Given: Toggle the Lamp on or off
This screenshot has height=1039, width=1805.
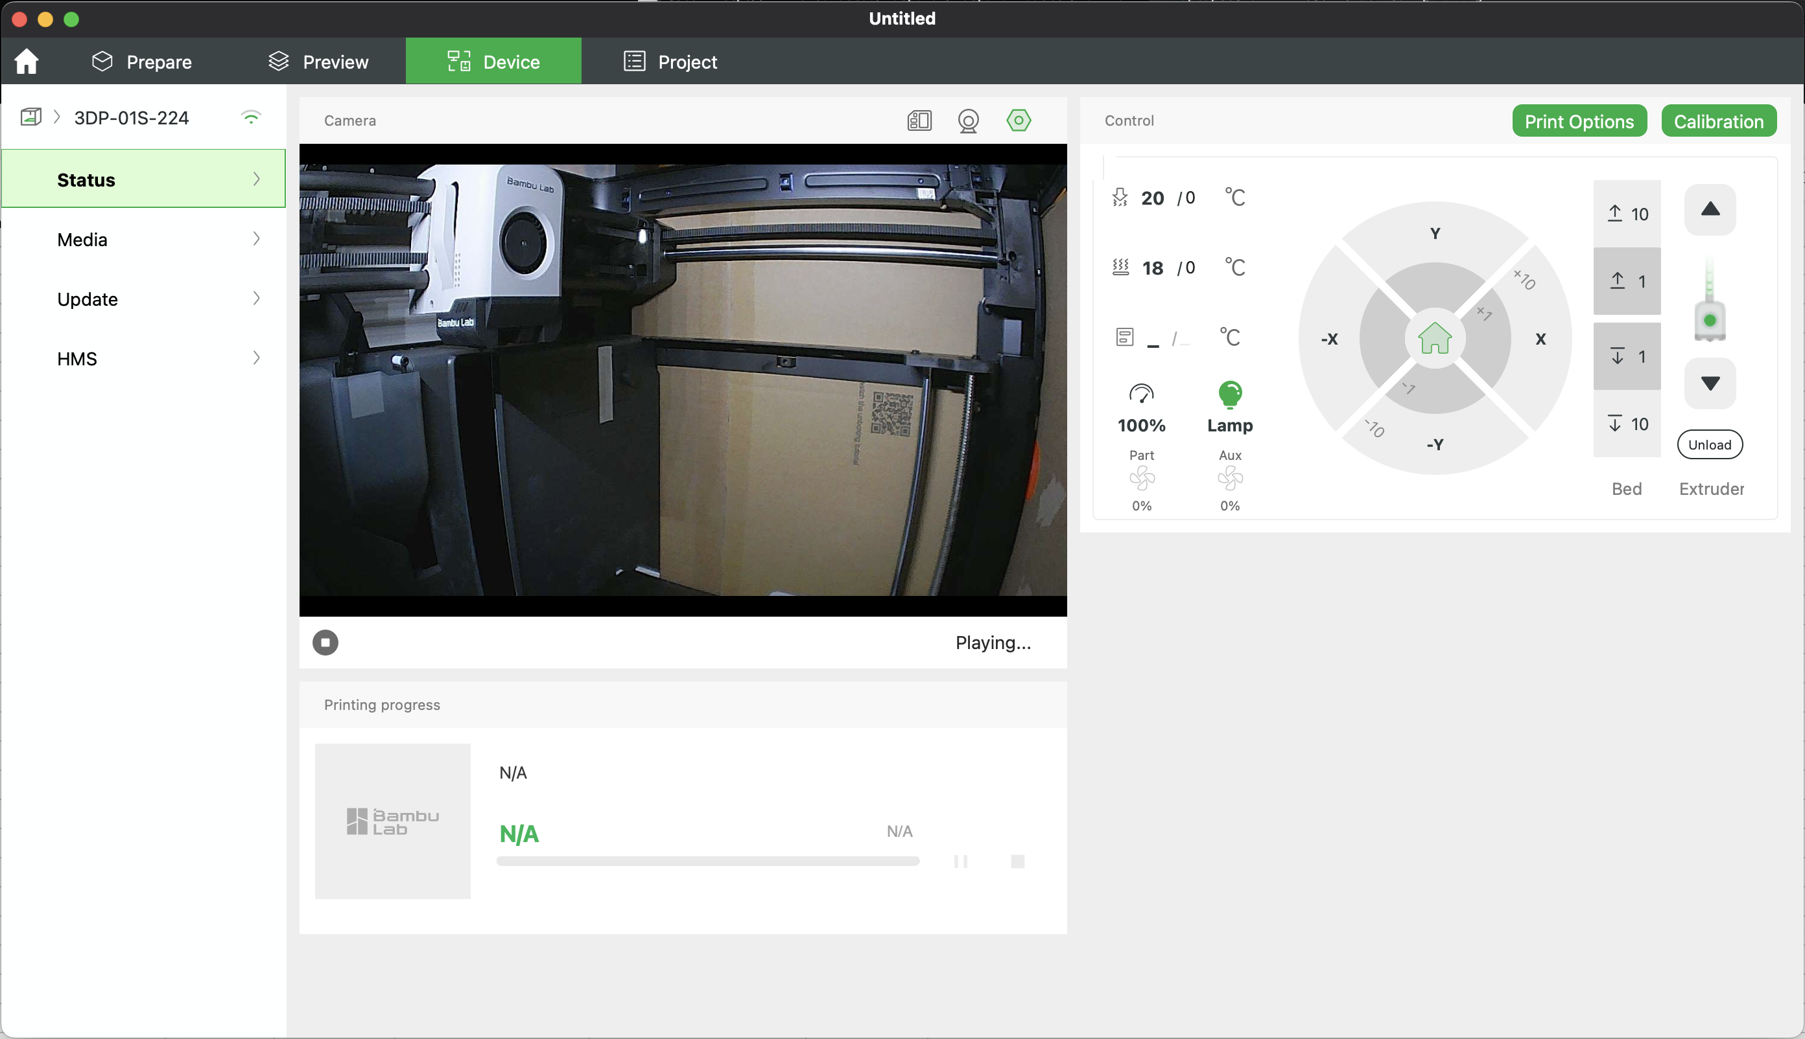Looking at the screenshot, I should pos(1229,394).
